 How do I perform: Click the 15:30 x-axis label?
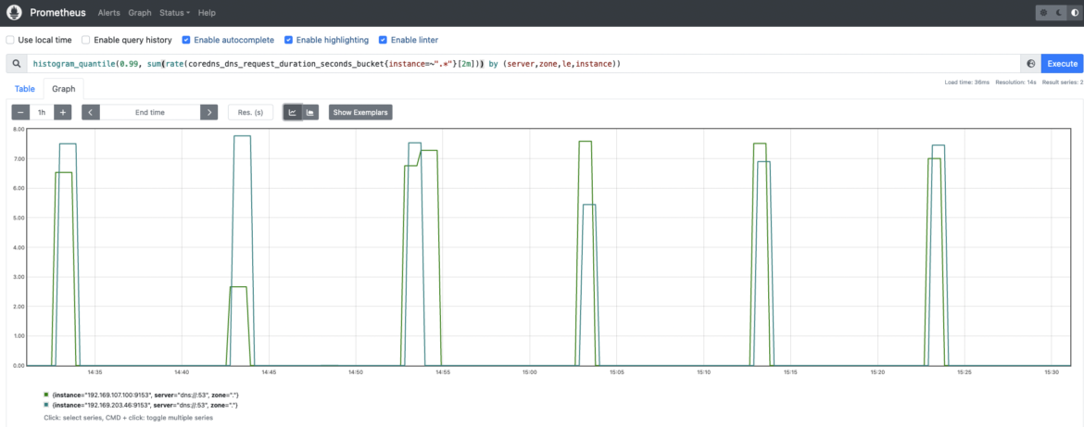tap(1051, 372)
